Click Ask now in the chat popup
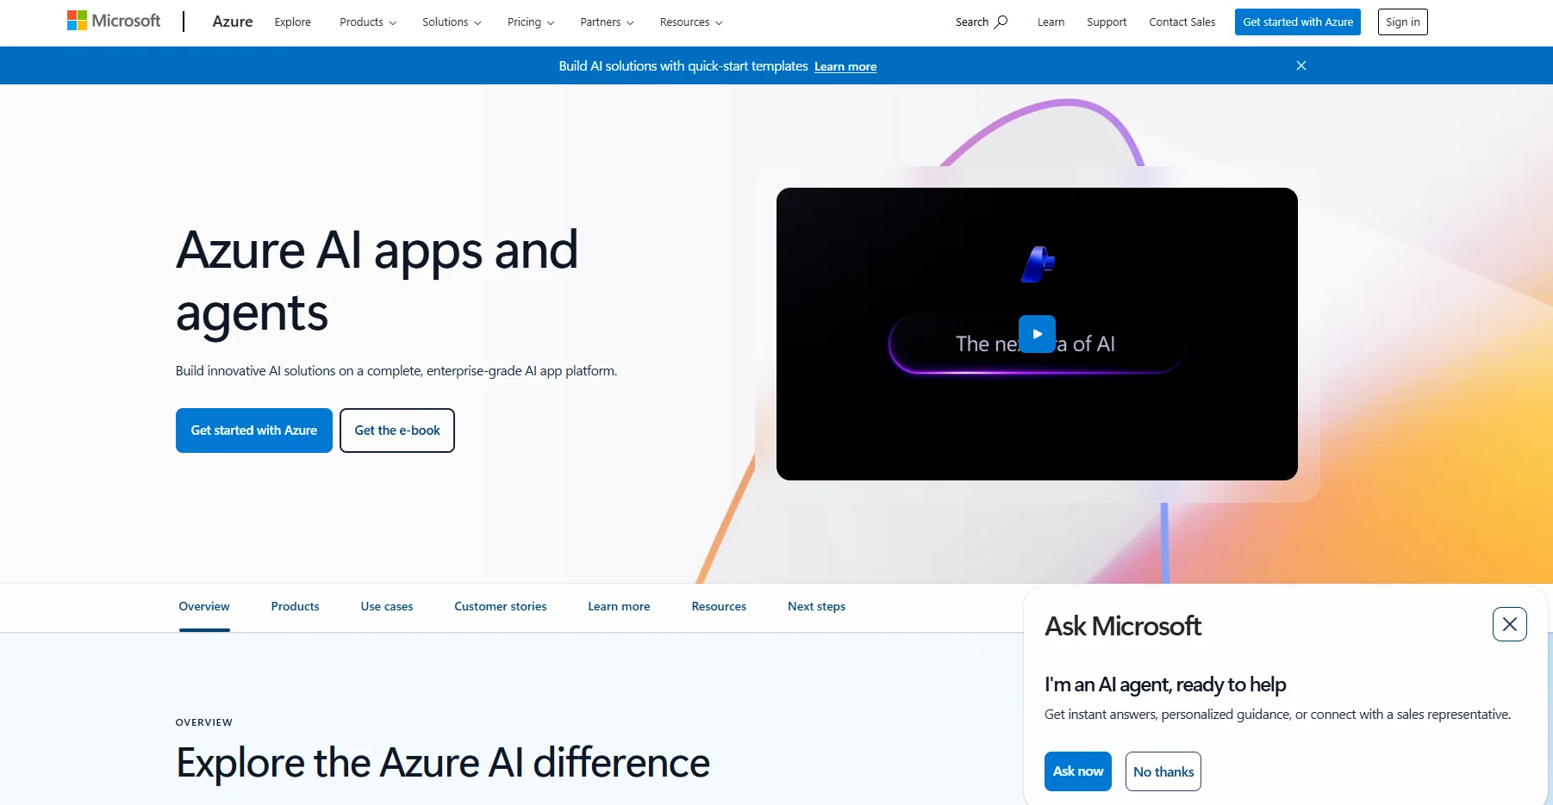The image size is (1553, 805). tap(1077, 771)
